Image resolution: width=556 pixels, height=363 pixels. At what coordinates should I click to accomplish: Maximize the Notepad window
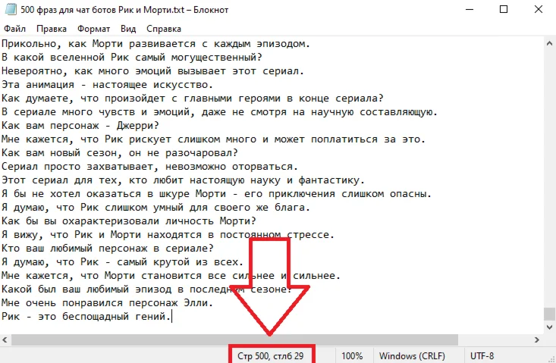click(504, 10)
